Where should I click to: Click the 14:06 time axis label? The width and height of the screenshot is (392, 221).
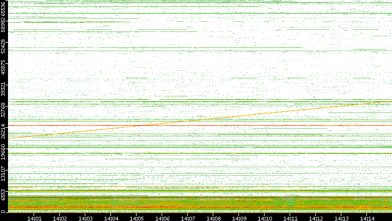tap(162, 218)
